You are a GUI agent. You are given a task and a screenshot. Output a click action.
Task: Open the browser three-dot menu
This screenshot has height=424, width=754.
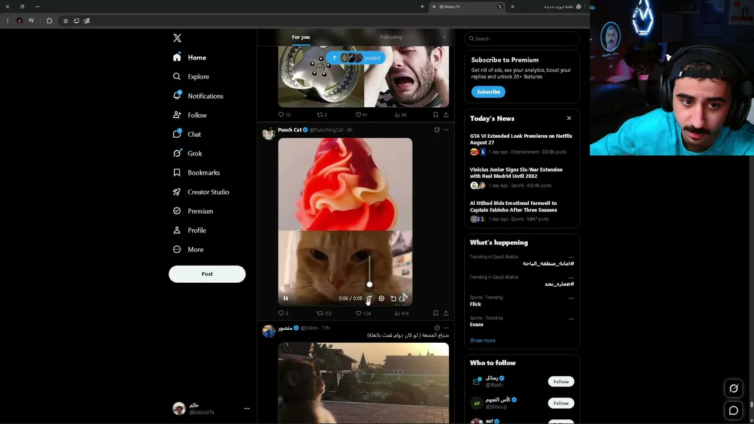[x=8, y=21]
